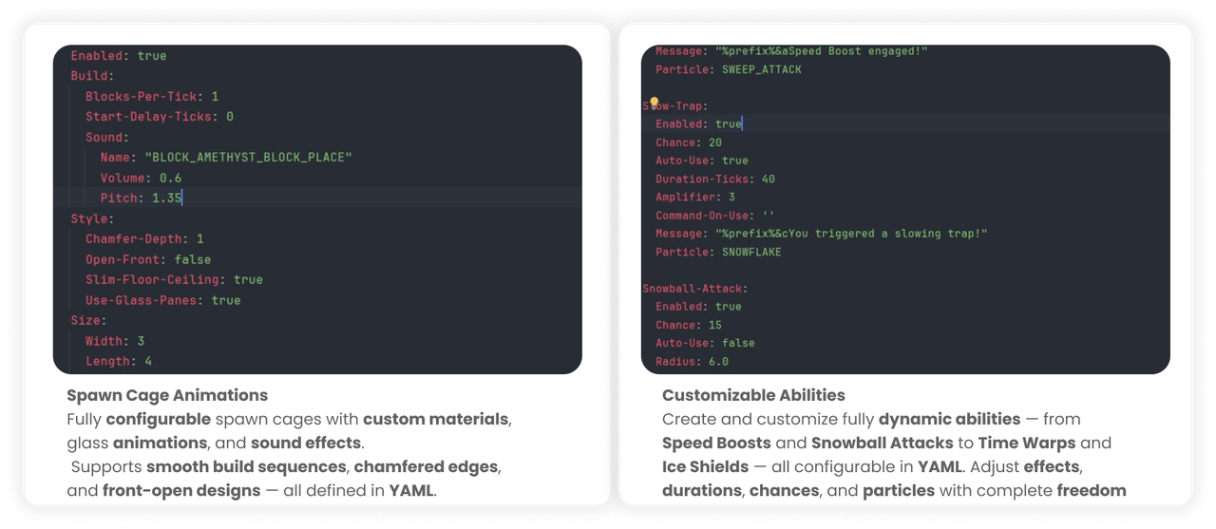Click the Particle: SWEEP_ATTACK line
Viewport: 1216px width, 529px height.
pyautogui.click(x=729, y=69)
